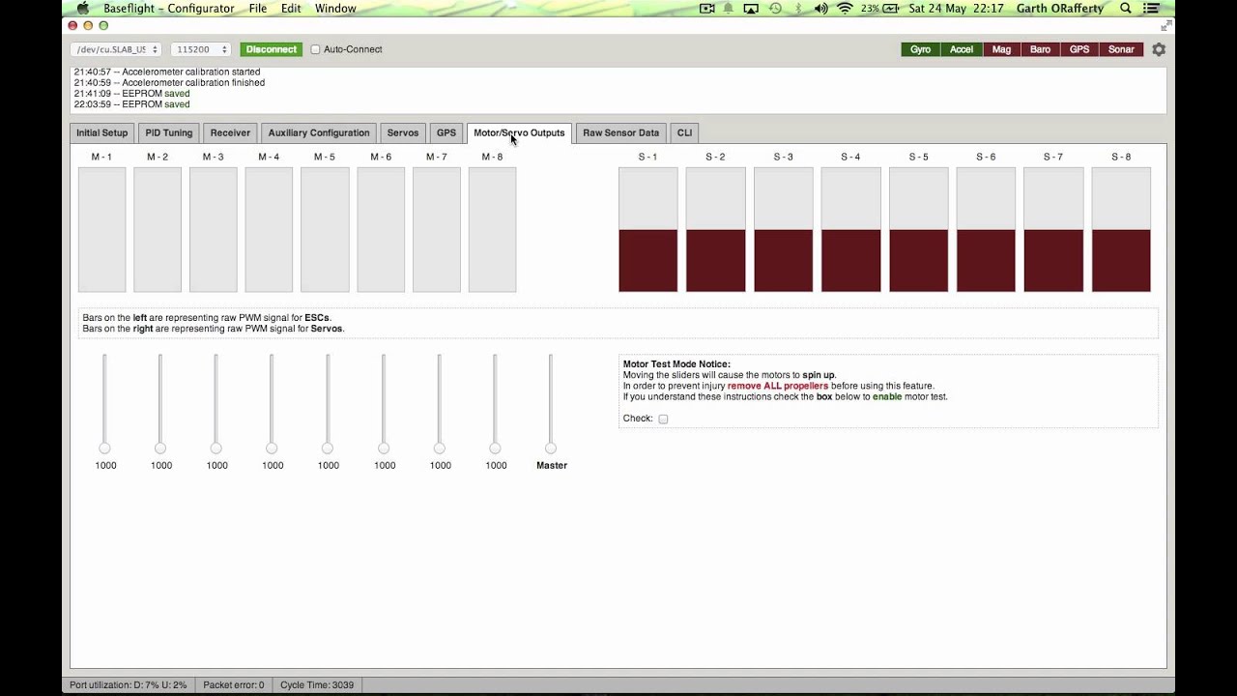The image size is (1237, 696).
Task: Switch to the Initial Setup tab
Action: pyautogui.click(x=101, y=132)
